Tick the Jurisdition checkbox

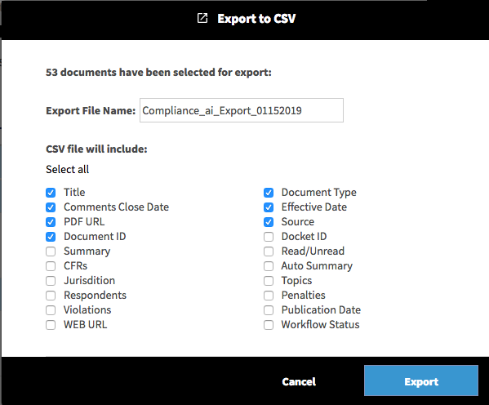click(51, 281)
